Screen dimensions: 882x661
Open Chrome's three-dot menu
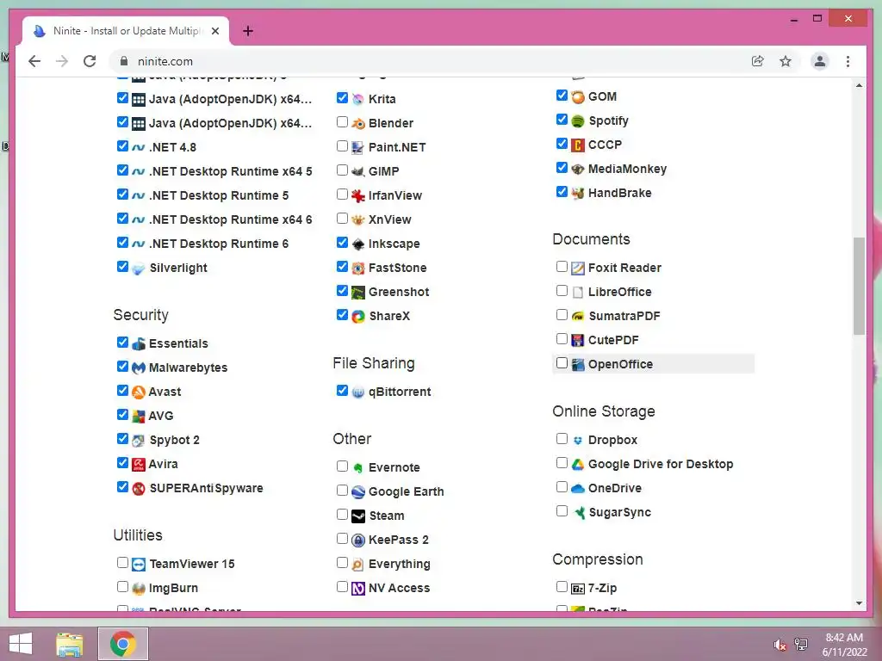pyautogui.click(x=848, y=61)
